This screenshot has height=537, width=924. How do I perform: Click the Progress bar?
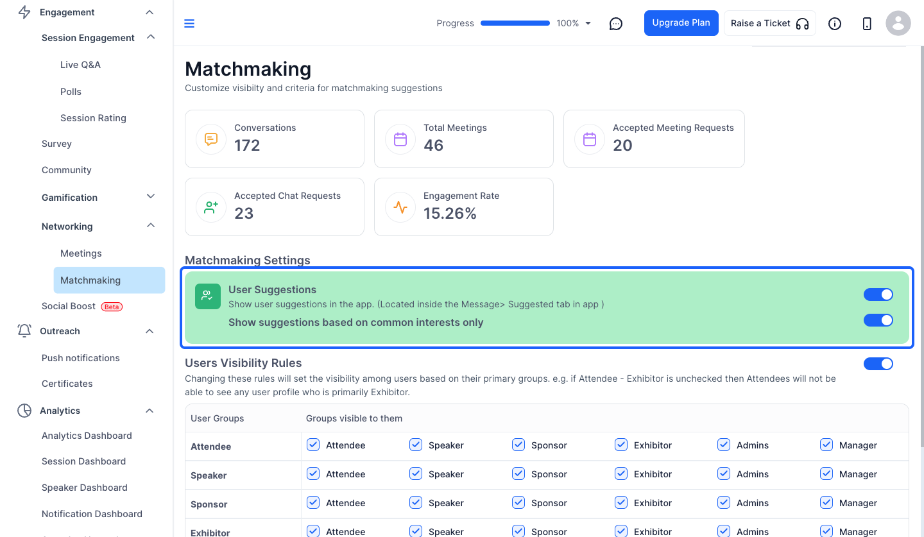515,23
